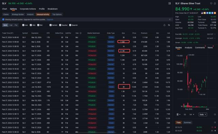Disable the Bearish sentiment checkbox
The width and height of the screenshot is (218, 134).
[70, 25]
